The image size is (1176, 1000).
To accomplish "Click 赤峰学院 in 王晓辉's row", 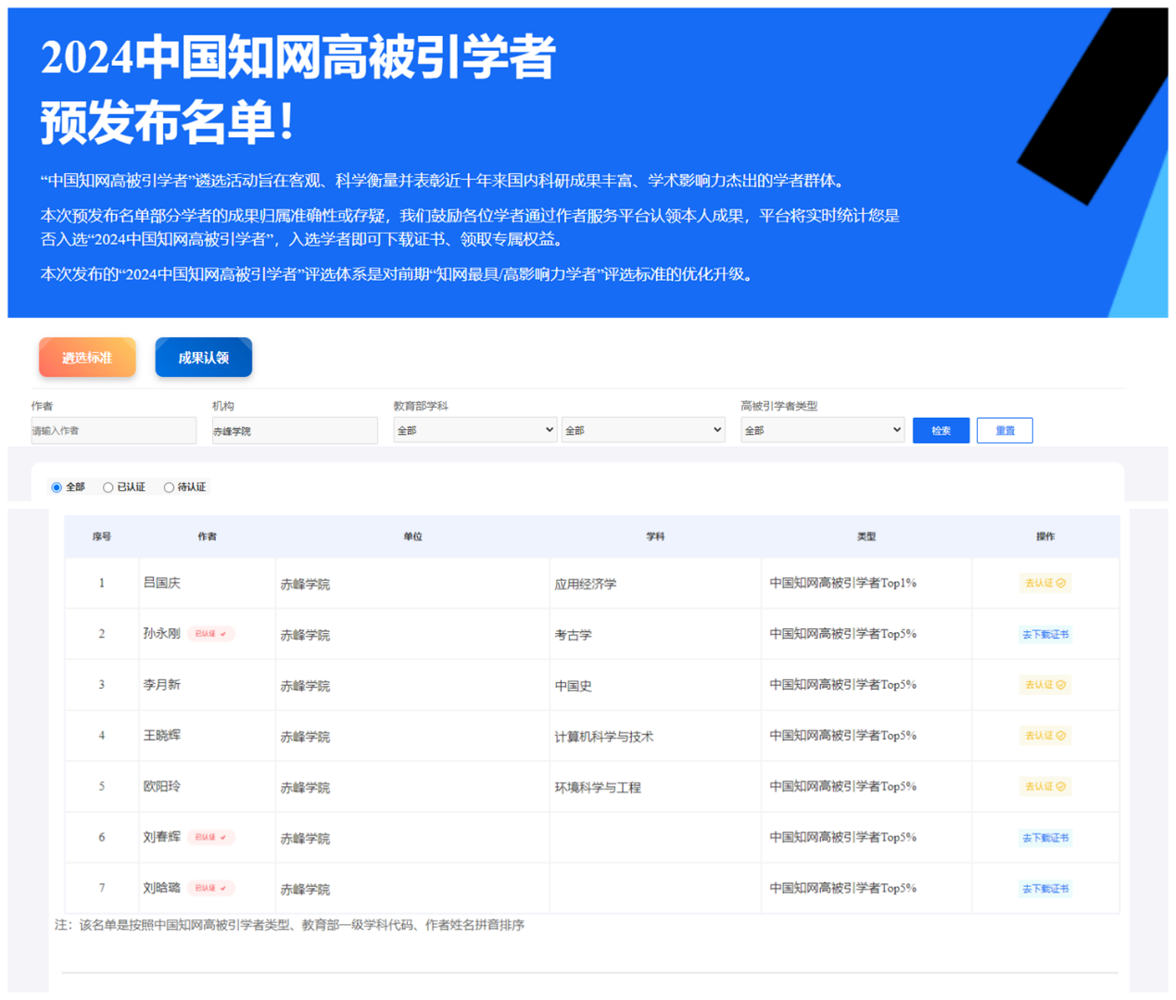I will [305, 737].
